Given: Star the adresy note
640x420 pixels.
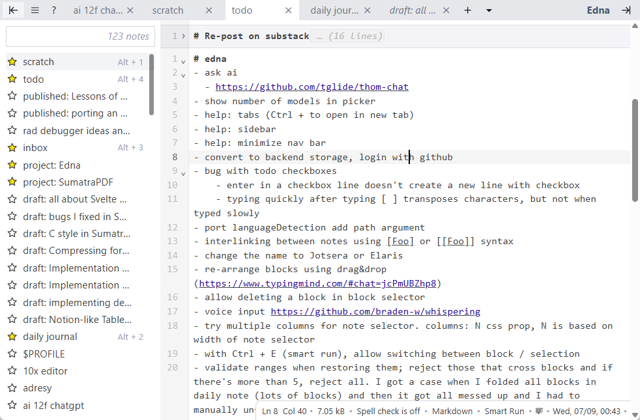Looking at the screenshot, I should coord(12,388).
